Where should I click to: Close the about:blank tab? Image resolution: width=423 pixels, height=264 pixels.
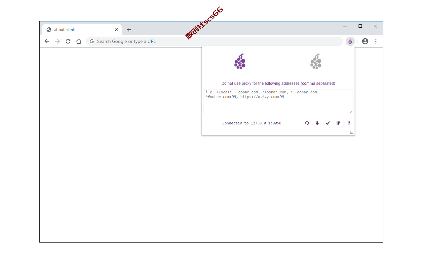coord(116,30)
